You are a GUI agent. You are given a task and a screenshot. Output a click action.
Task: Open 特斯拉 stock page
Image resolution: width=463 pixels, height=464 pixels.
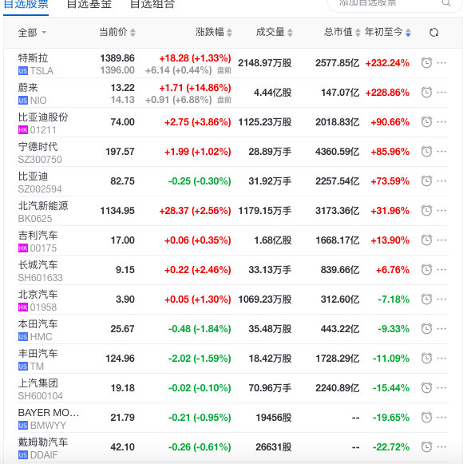(34, 58)
